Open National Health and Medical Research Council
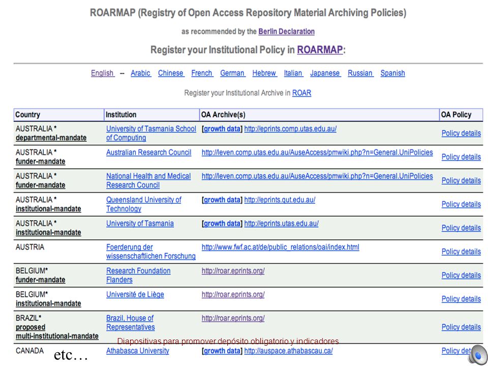 tap(148, 180)
